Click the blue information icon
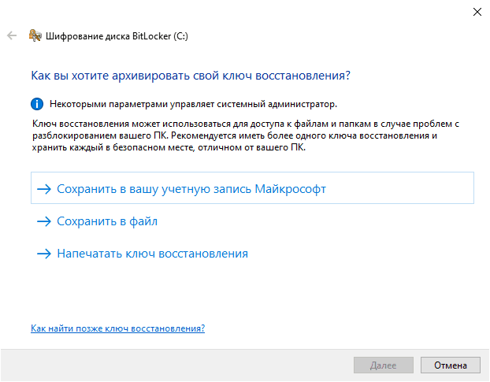490x382 pixels. [36, 103]
